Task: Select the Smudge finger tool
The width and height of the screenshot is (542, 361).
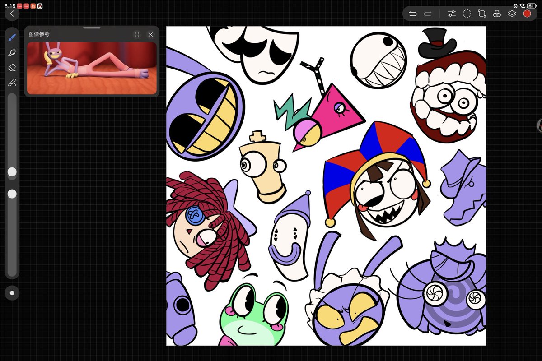Action: click(x=12, y=53)
